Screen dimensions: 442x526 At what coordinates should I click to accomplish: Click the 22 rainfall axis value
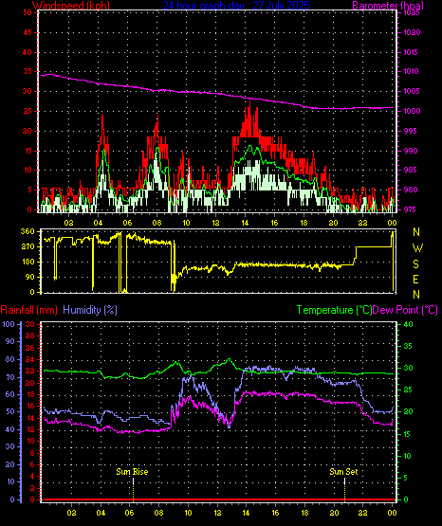tap(30, 371)
